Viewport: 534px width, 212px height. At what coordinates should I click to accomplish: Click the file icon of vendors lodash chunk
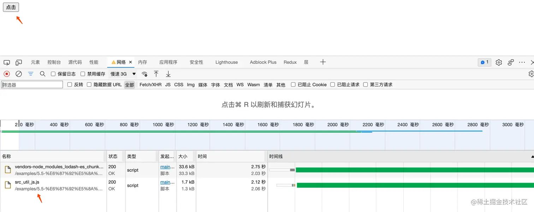[8, 170]
